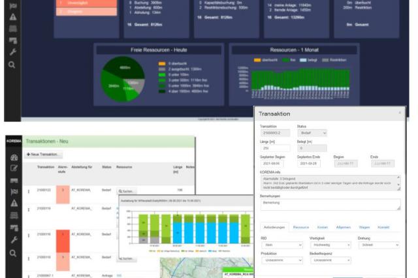Click warning triangle in dark dashboard sidebar
The image size is (418, 278).
[x=12, y=17]
